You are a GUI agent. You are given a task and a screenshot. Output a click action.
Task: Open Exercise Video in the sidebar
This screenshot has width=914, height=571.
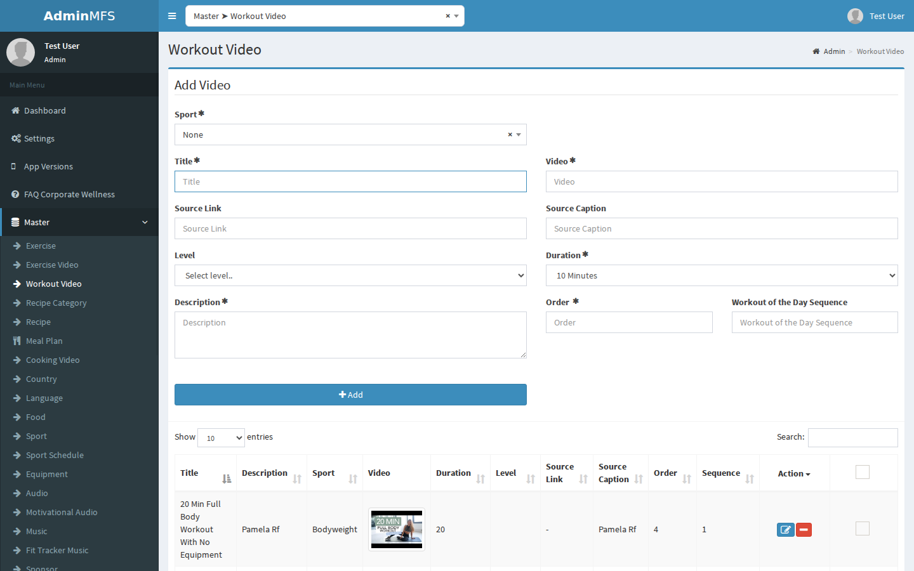point(52,265)
